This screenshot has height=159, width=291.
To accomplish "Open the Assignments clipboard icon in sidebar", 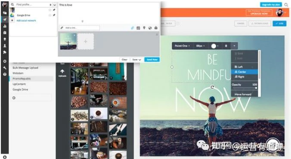I will 5,32.
